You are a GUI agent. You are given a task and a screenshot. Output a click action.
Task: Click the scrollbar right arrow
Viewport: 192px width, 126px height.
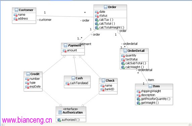pyautogui.click(x=190, y=125)
